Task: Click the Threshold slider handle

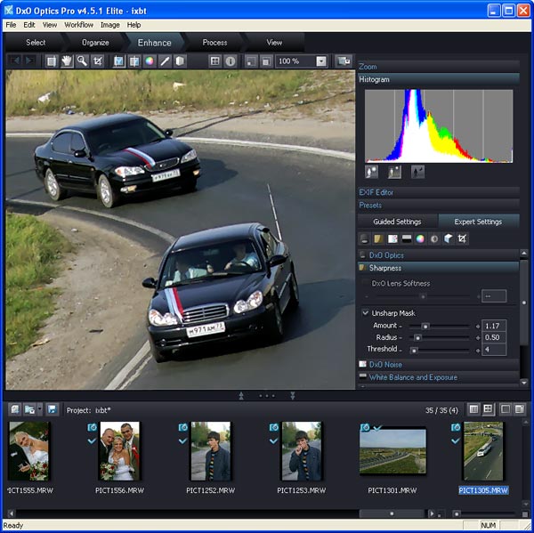Action: coord(414,350)
